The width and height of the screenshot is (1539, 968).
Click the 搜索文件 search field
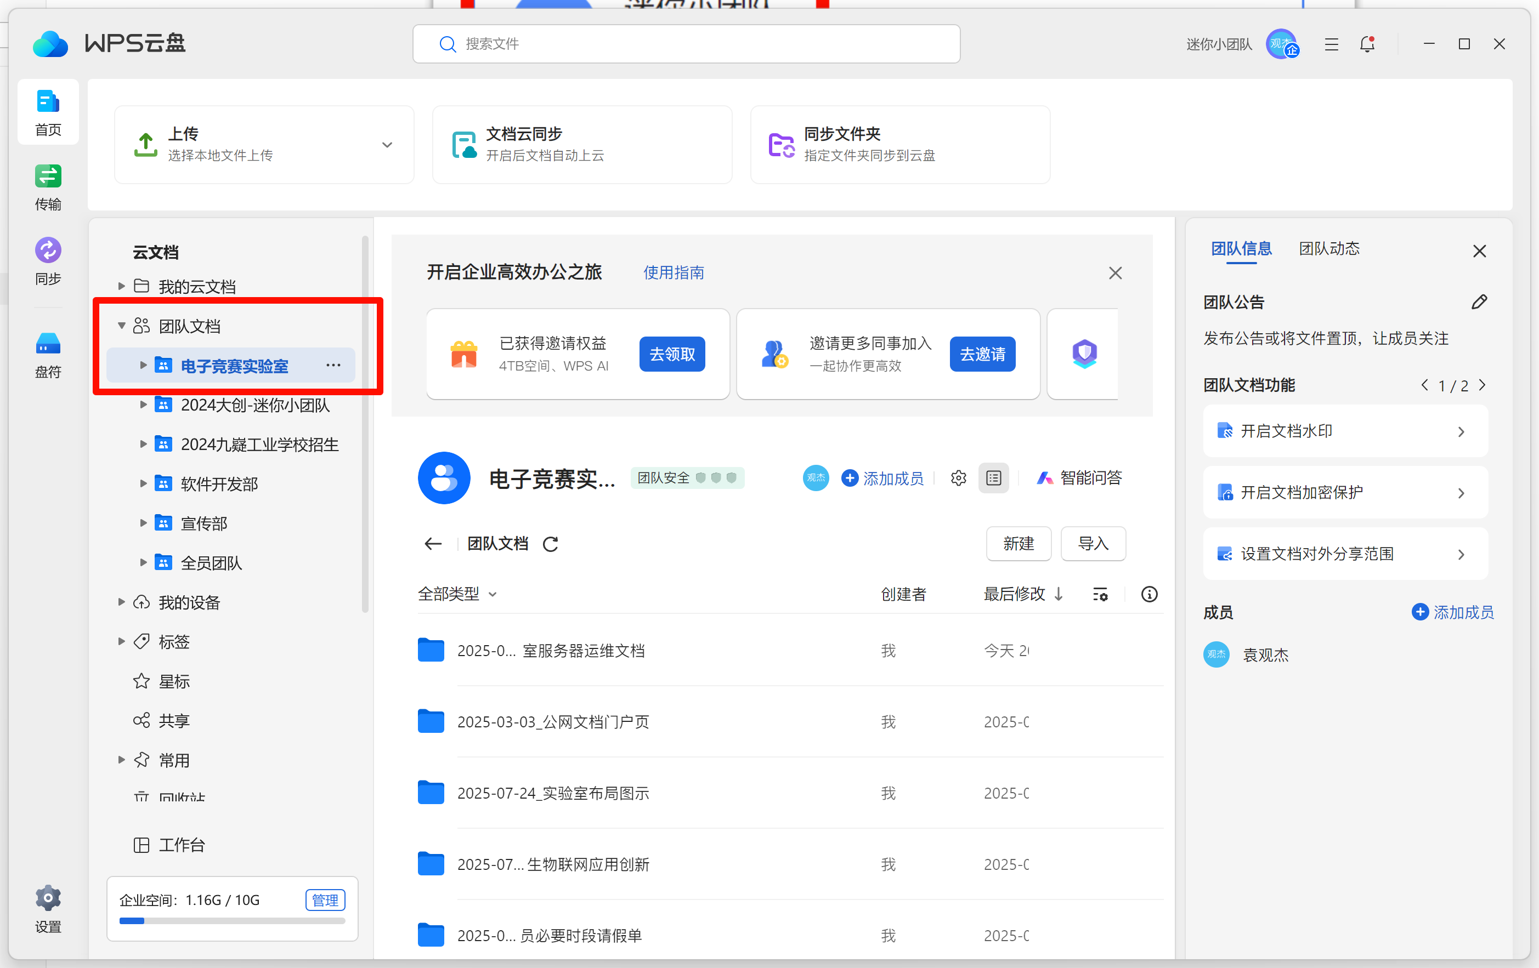pos(686,44)
